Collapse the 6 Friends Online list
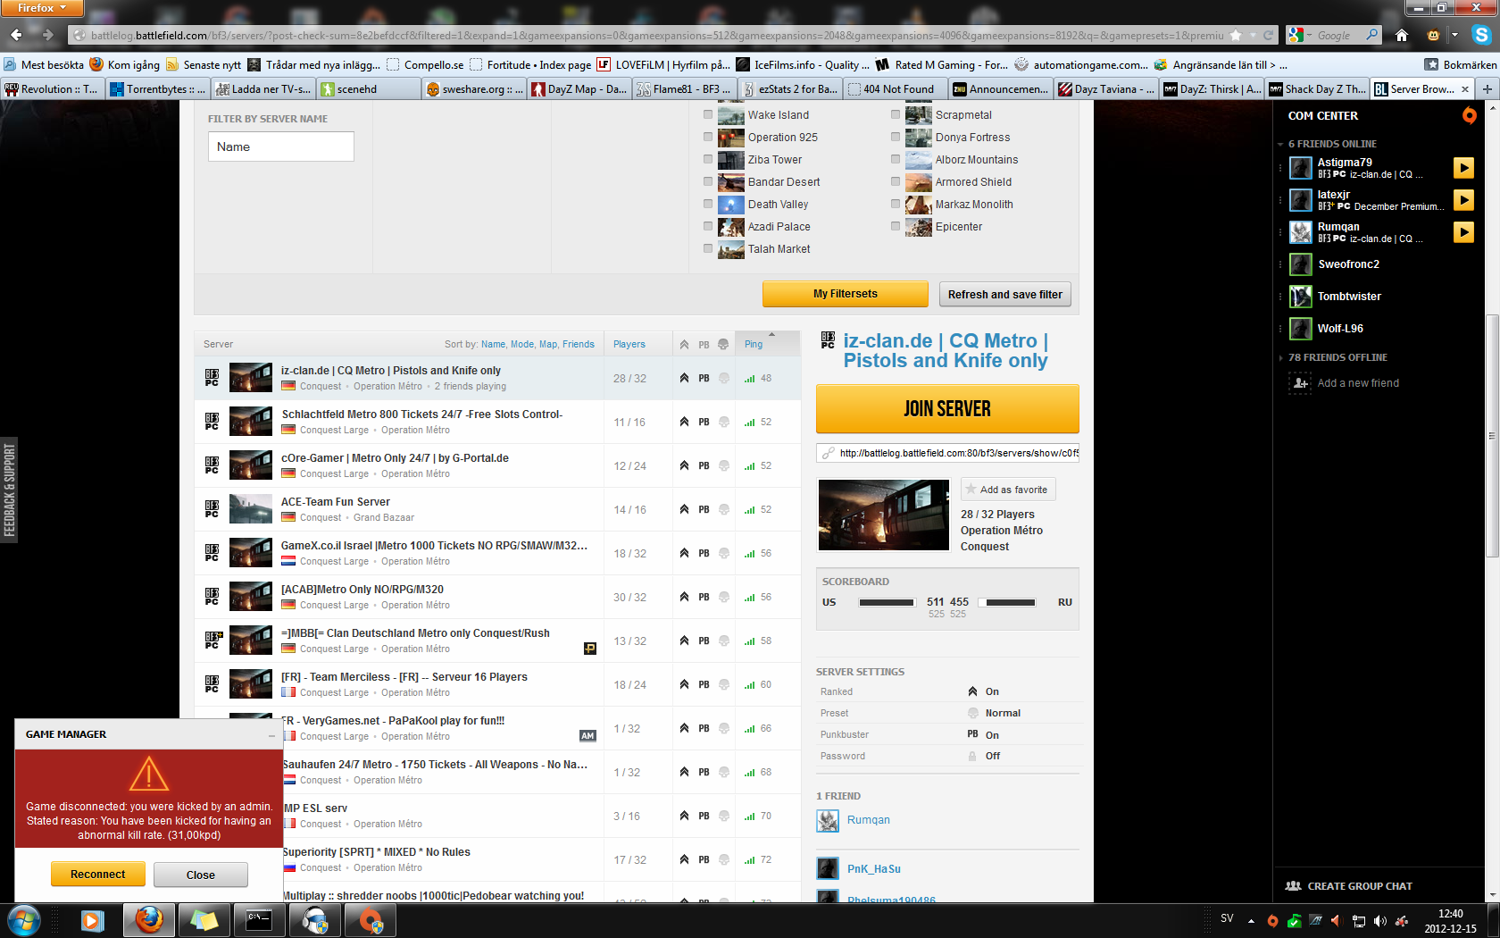The image size is (1500, 938). (x=1280, y=144)
